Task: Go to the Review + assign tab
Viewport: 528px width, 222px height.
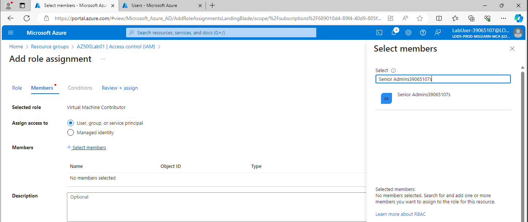Action: point(120,88)
